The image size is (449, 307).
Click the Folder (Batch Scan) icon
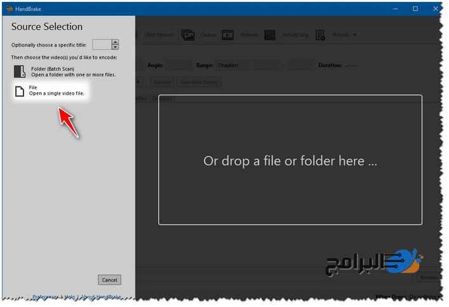click(19, 71)
